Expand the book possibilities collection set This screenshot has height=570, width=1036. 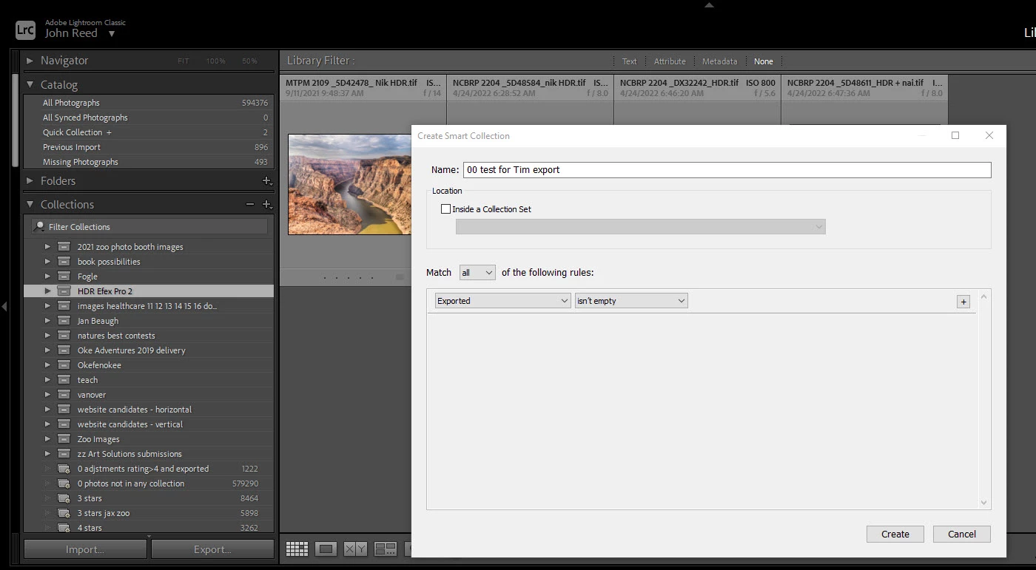[x=47, y=262]
